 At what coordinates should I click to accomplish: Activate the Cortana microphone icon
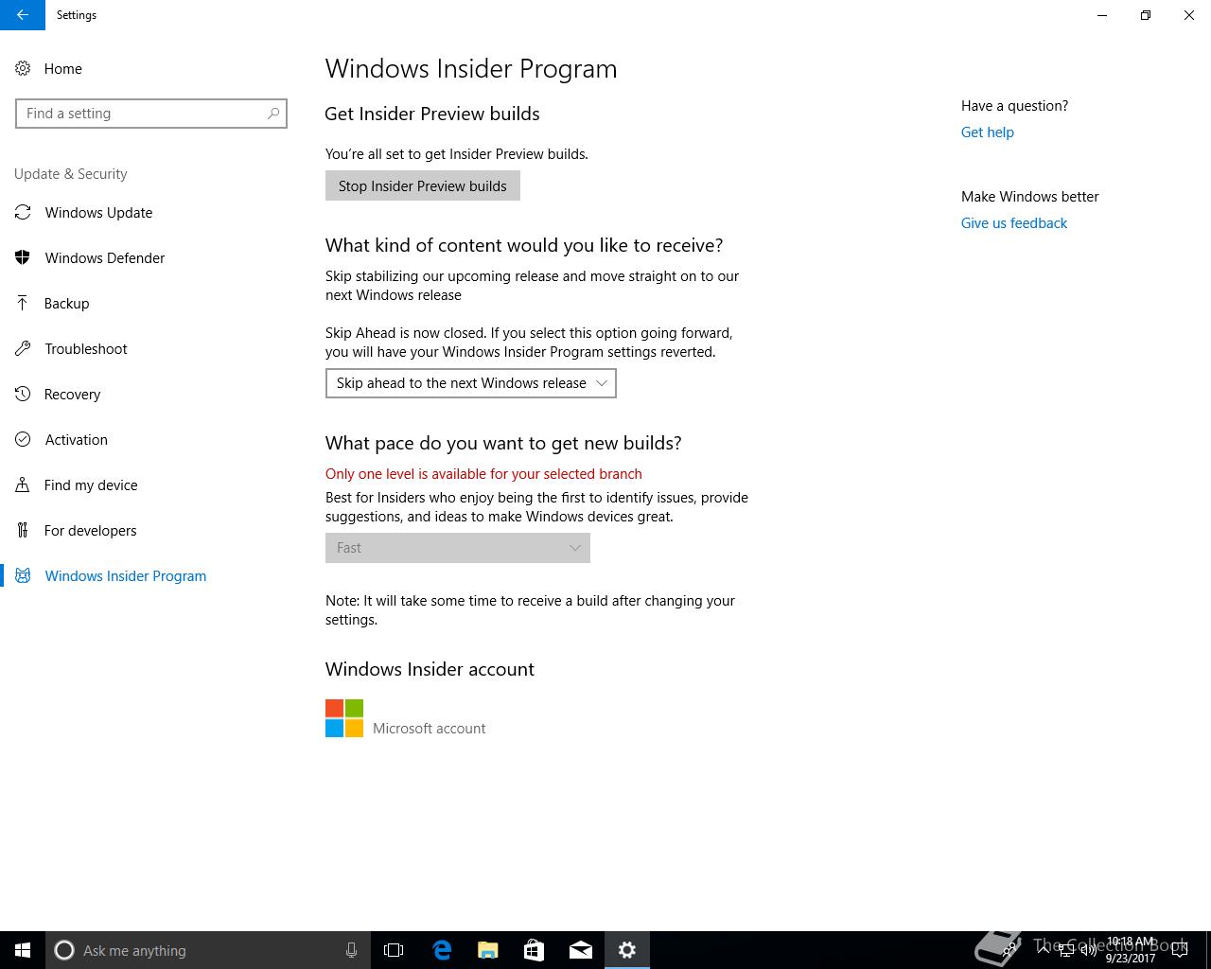351,950
